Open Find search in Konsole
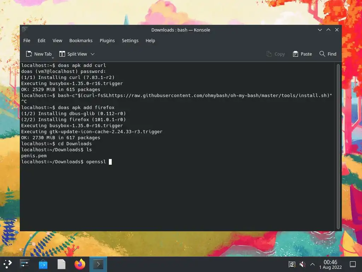Image resolution: width=362 pixels, height=272 pixels. (x=328, y=54)
